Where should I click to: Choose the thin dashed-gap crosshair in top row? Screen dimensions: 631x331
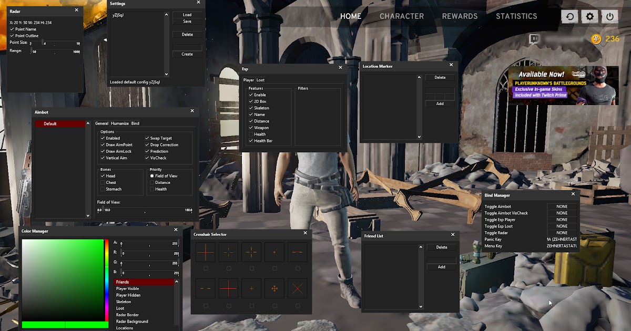click(x=228, y=253)
